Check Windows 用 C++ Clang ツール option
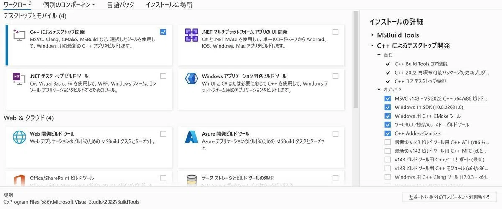 click(x=387, y=177)
